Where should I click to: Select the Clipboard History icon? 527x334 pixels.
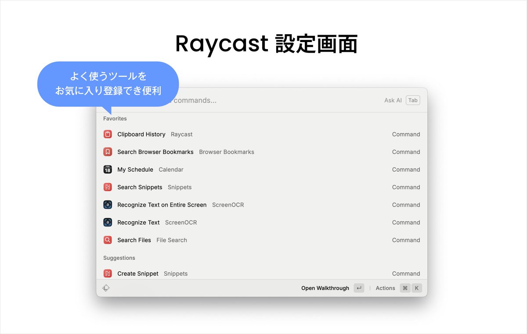coord(108,134)
